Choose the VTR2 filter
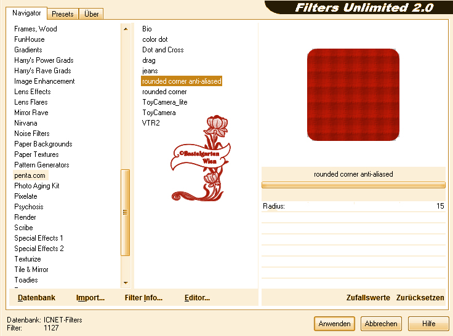 click(151, 123)
